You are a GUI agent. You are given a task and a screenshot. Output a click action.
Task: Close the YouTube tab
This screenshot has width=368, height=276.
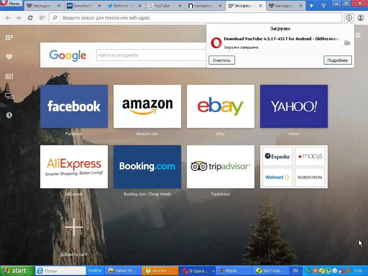180,6
